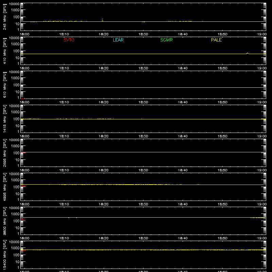The width and height of the screenshot is (272, 272).
Task: Click the 10 tick label on 4995 MHz panel
Action: point(17,194)
